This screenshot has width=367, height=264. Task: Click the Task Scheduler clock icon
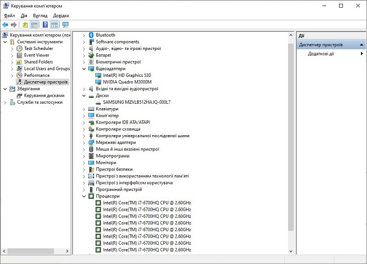(19, 48)
